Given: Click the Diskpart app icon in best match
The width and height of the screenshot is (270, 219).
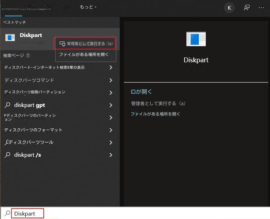Looking at the screenshot, I should pos(10,37).
